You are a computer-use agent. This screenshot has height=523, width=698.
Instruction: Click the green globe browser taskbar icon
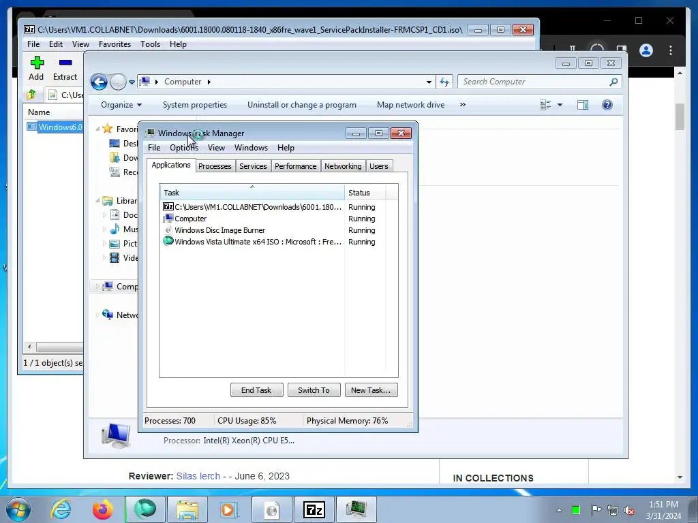(145, 509)
